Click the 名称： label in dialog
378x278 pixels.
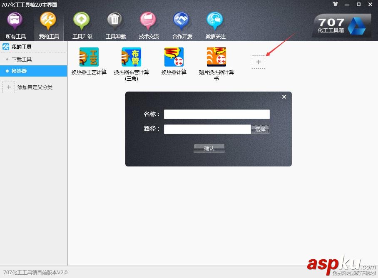[152, 114]
